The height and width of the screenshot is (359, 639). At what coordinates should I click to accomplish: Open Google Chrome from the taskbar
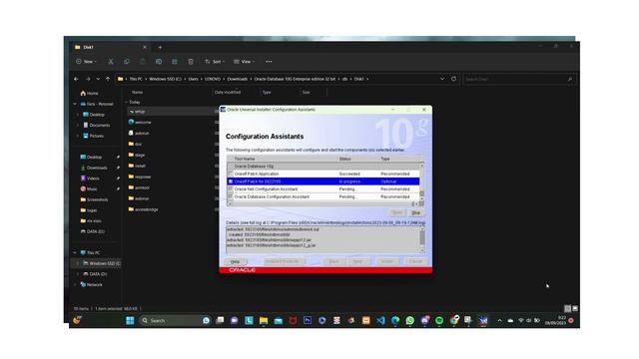click(x=454, y=321)
